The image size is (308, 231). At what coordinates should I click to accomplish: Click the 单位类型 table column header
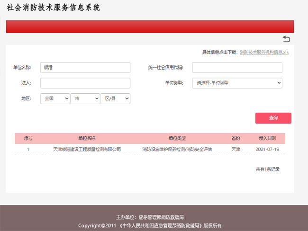point(177,138)
